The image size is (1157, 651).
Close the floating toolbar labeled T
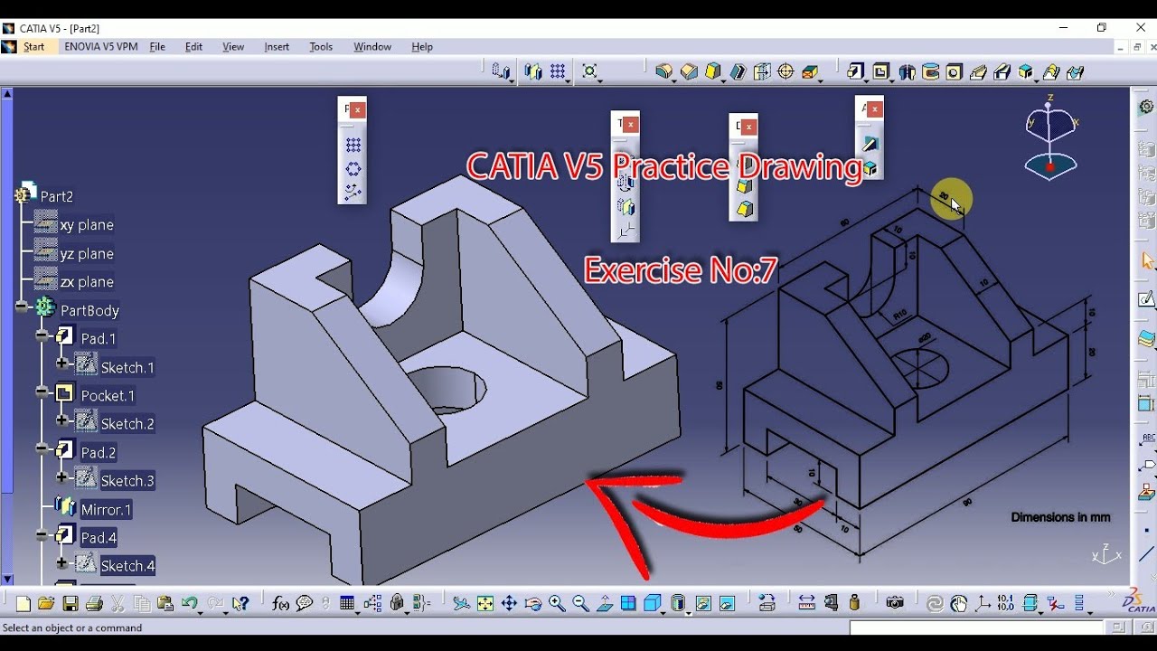631,124
